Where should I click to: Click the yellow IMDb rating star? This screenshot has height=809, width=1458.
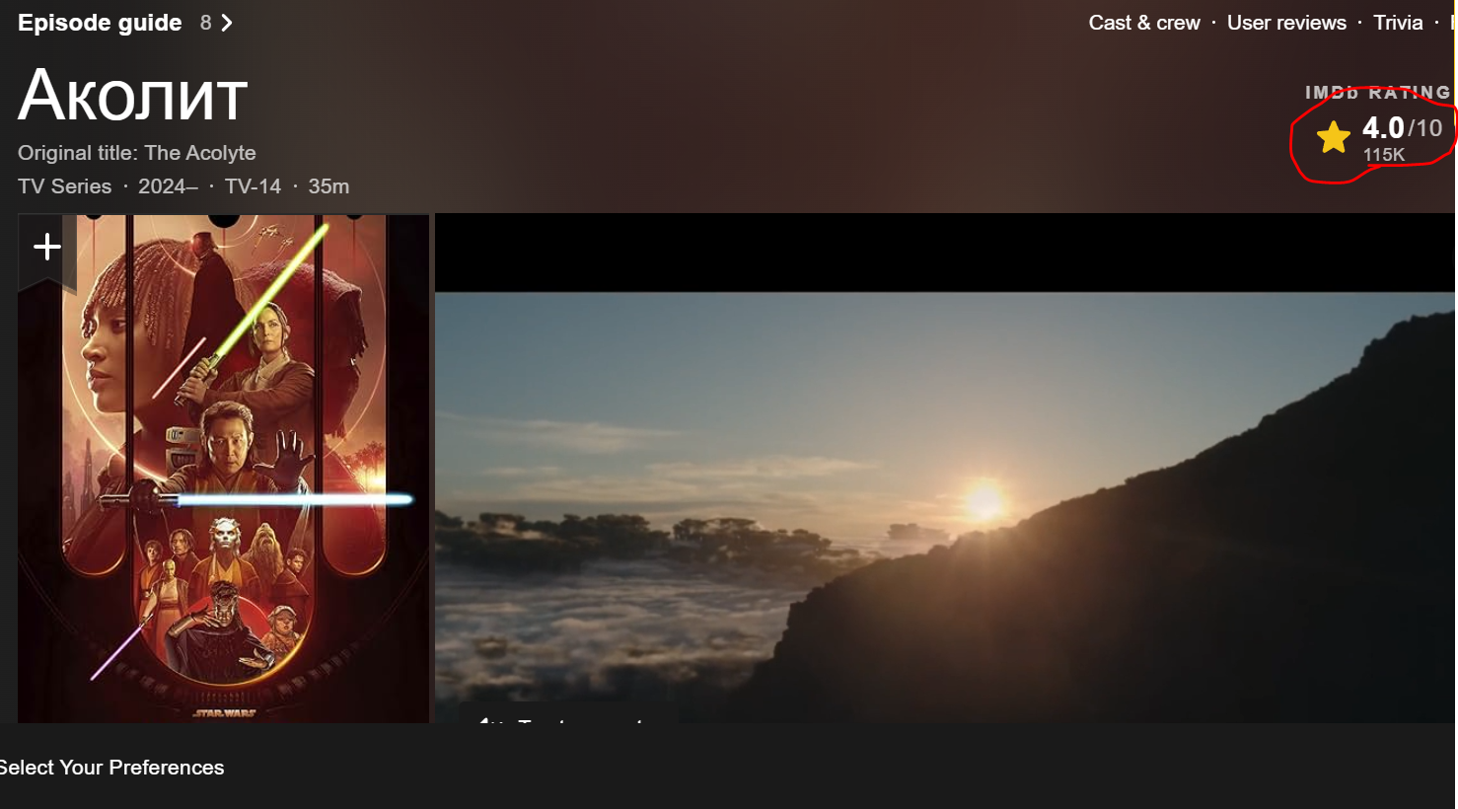[1334, 137]
